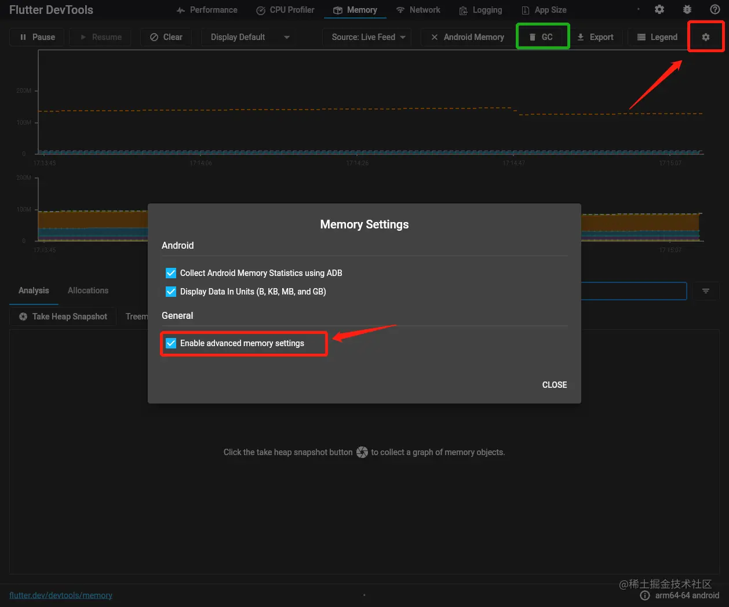
Task: Switch to the Performance tab
Action: coord(207,10)
